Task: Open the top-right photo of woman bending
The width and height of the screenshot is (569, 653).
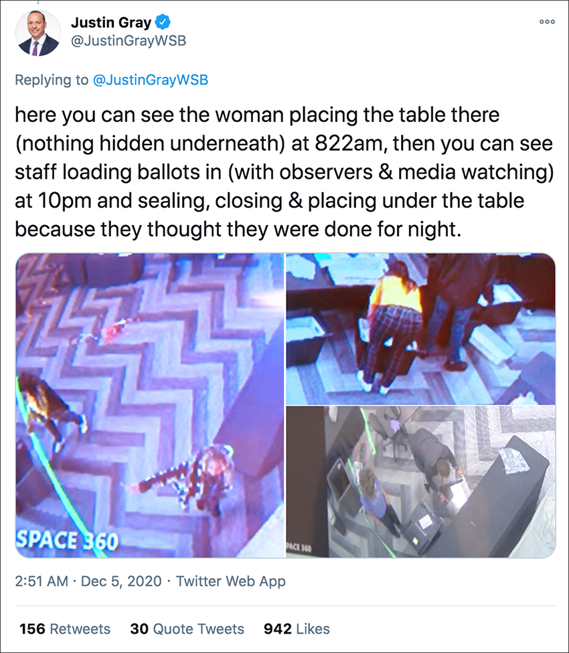Action: [x=420, y=329]
